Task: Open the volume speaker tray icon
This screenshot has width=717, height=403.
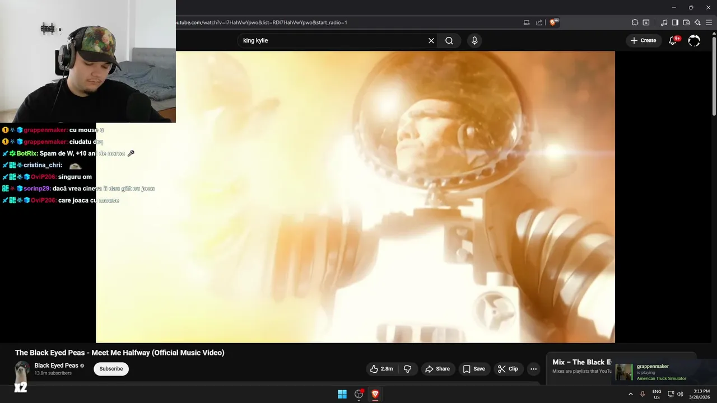Action: tap(680, 394)
